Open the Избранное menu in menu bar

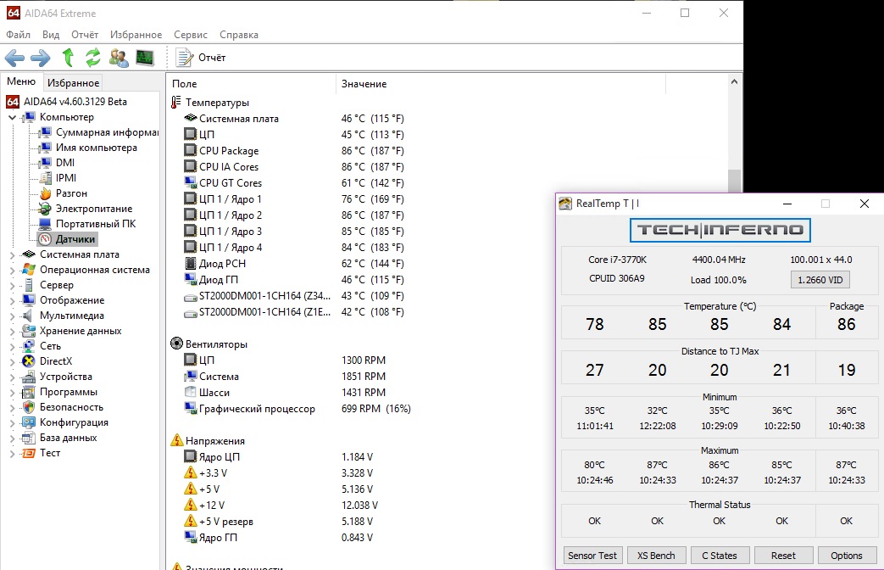[x=136, y=35]
